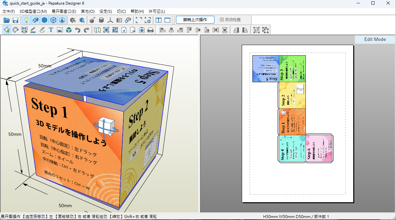
Task: Select the text T tool
Action: [x=51, y=30]
